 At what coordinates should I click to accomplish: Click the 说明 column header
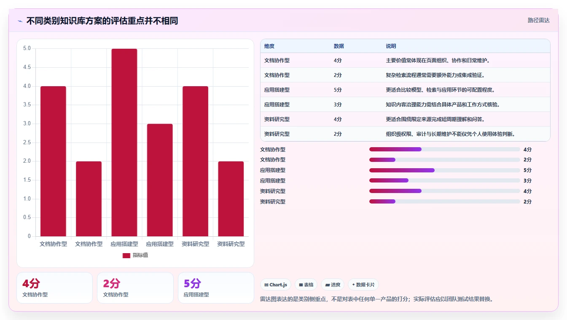pyautogui.click(x=391, y=46)
